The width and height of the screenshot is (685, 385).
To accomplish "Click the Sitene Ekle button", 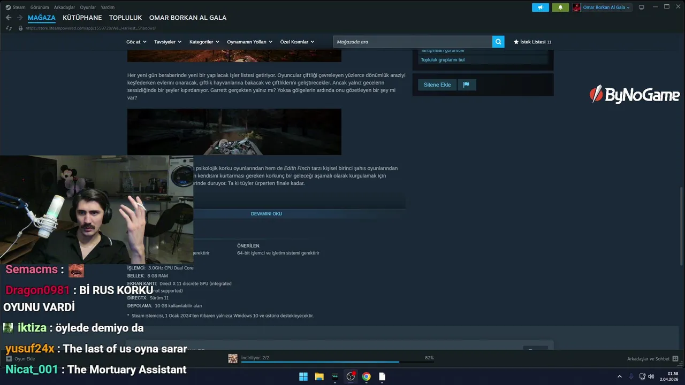I will click(437, 84).
